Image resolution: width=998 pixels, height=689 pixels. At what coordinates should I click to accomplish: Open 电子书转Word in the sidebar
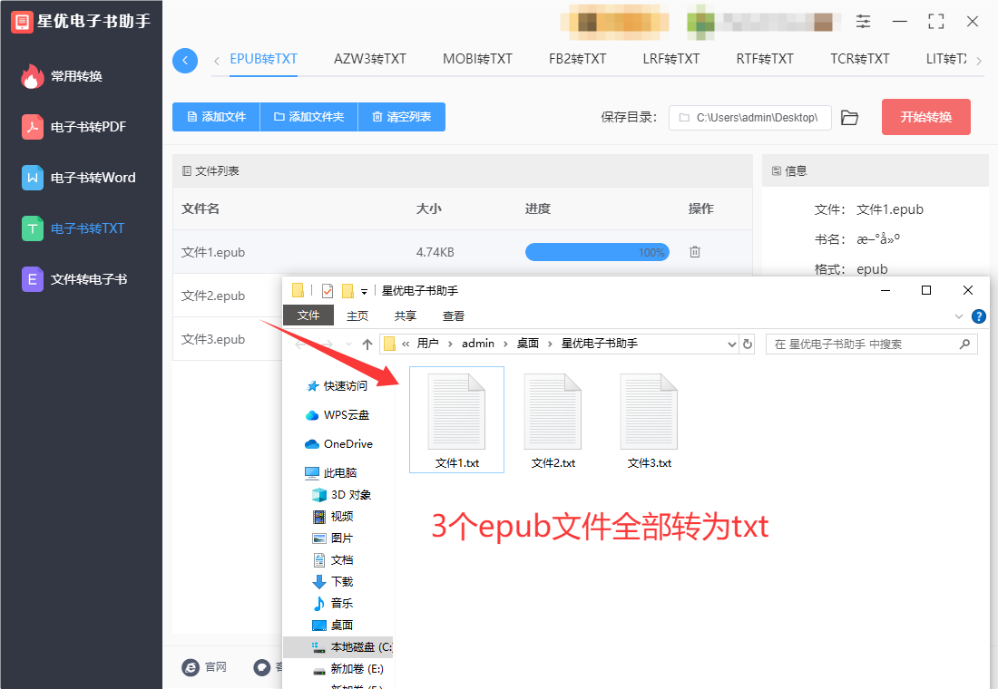(79, 178)
